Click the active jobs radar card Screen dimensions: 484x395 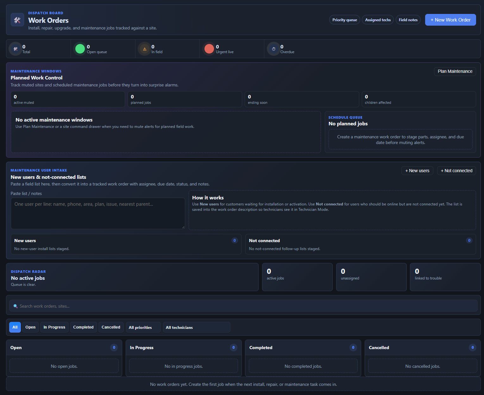297,277
